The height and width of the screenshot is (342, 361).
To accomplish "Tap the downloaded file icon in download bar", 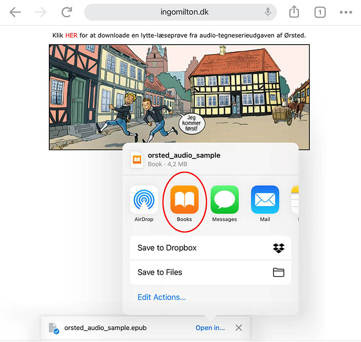I will 54,328.
